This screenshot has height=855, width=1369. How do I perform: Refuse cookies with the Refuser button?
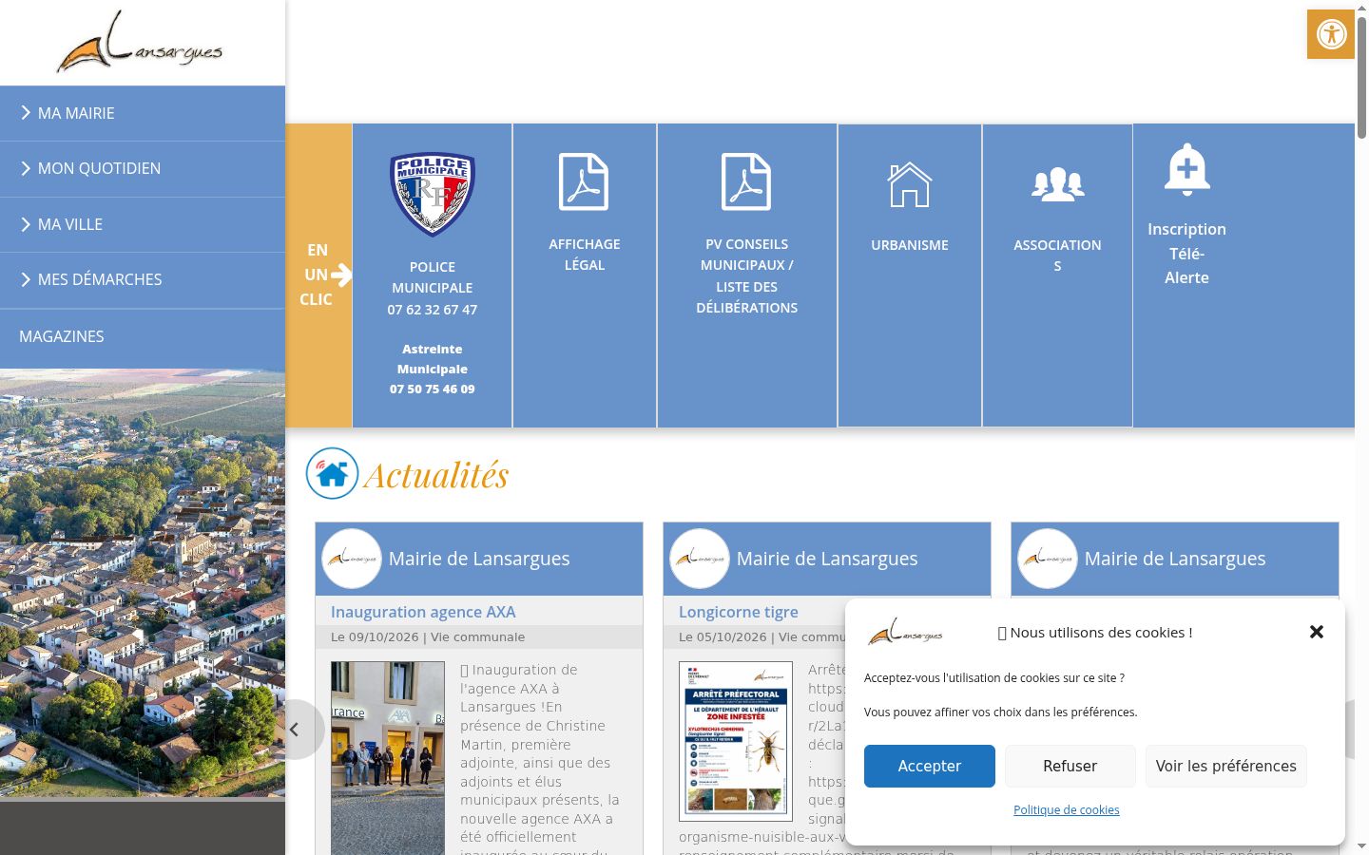[1070, 766]
